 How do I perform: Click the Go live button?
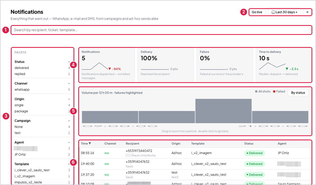tap(257, 12)
